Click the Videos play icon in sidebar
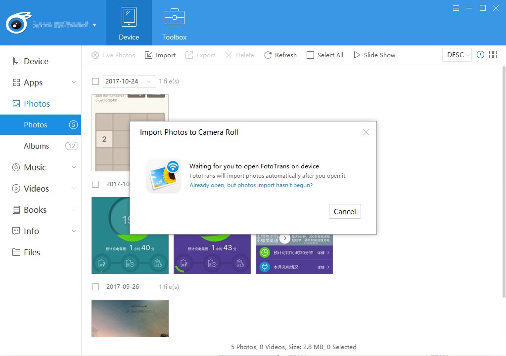This screenshot has width=506, height=356. 16,189
